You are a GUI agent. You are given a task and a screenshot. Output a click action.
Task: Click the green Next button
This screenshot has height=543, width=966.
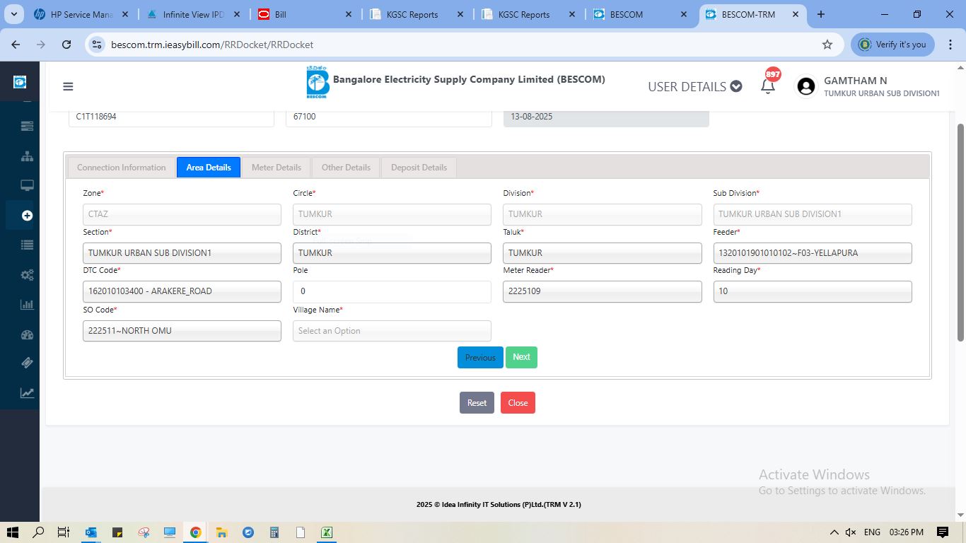(x=521, y=357)
